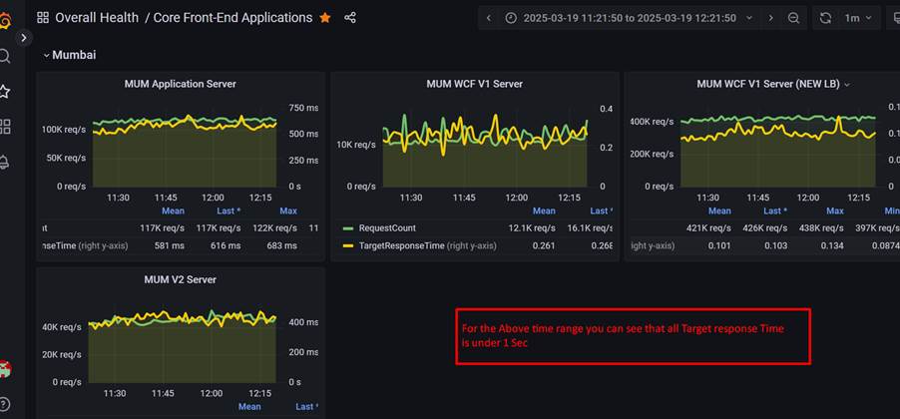The height and width of the screenshot is (419, 900).
Task: Click 581 ms mean value in Application Server legend
Action: (x=170, y=245)
